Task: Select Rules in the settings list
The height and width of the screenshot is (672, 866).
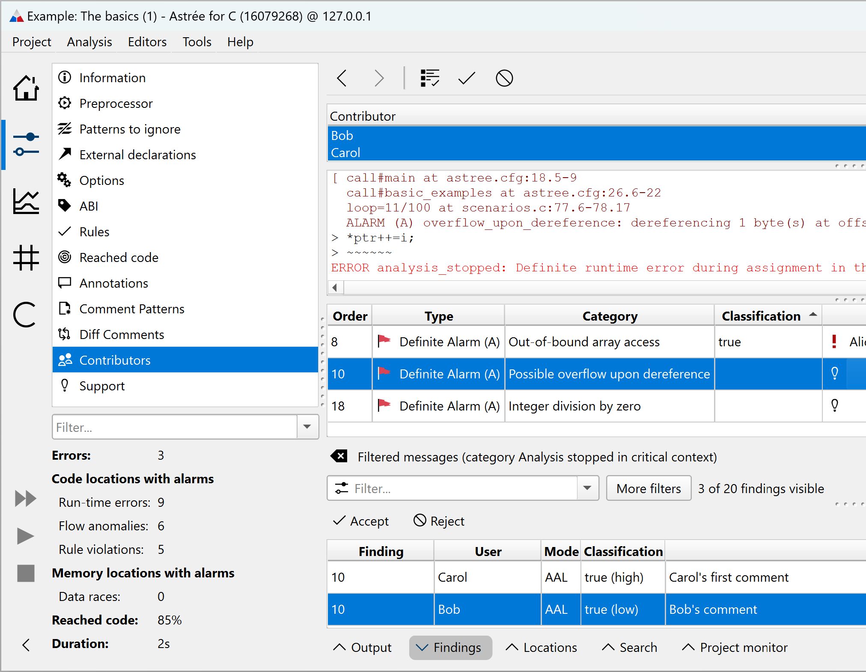Action: click(x=185, y=232)
